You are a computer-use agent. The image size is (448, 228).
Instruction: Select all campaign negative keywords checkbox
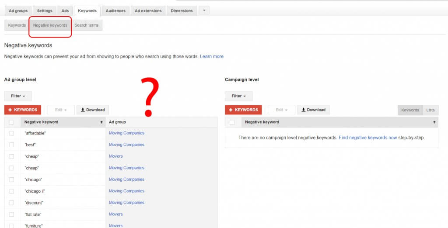click(232, 122)
